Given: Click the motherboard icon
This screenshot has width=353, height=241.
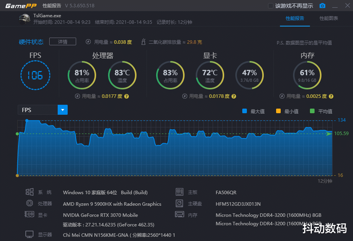Looking at the screenshot, I should (180, 192).
